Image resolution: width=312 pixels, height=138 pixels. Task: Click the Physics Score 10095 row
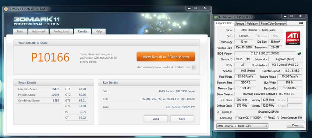point(38,95)
